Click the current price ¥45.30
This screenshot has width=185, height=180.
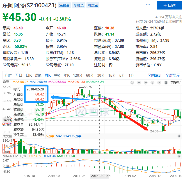point(19,17)
